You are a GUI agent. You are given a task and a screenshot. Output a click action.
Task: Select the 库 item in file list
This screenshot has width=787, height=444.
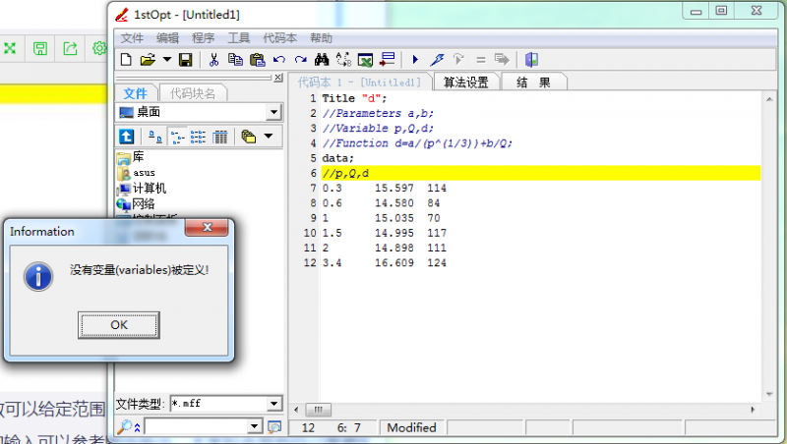131,157
